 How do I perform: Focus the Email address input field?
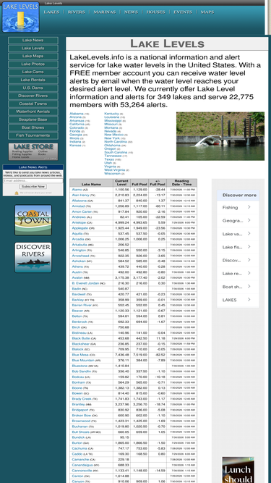(33, 180)
